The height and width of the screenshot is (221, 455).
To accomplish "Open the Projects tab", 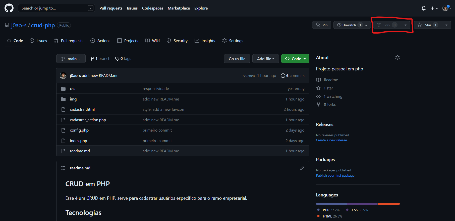I will tap(128, 41).
